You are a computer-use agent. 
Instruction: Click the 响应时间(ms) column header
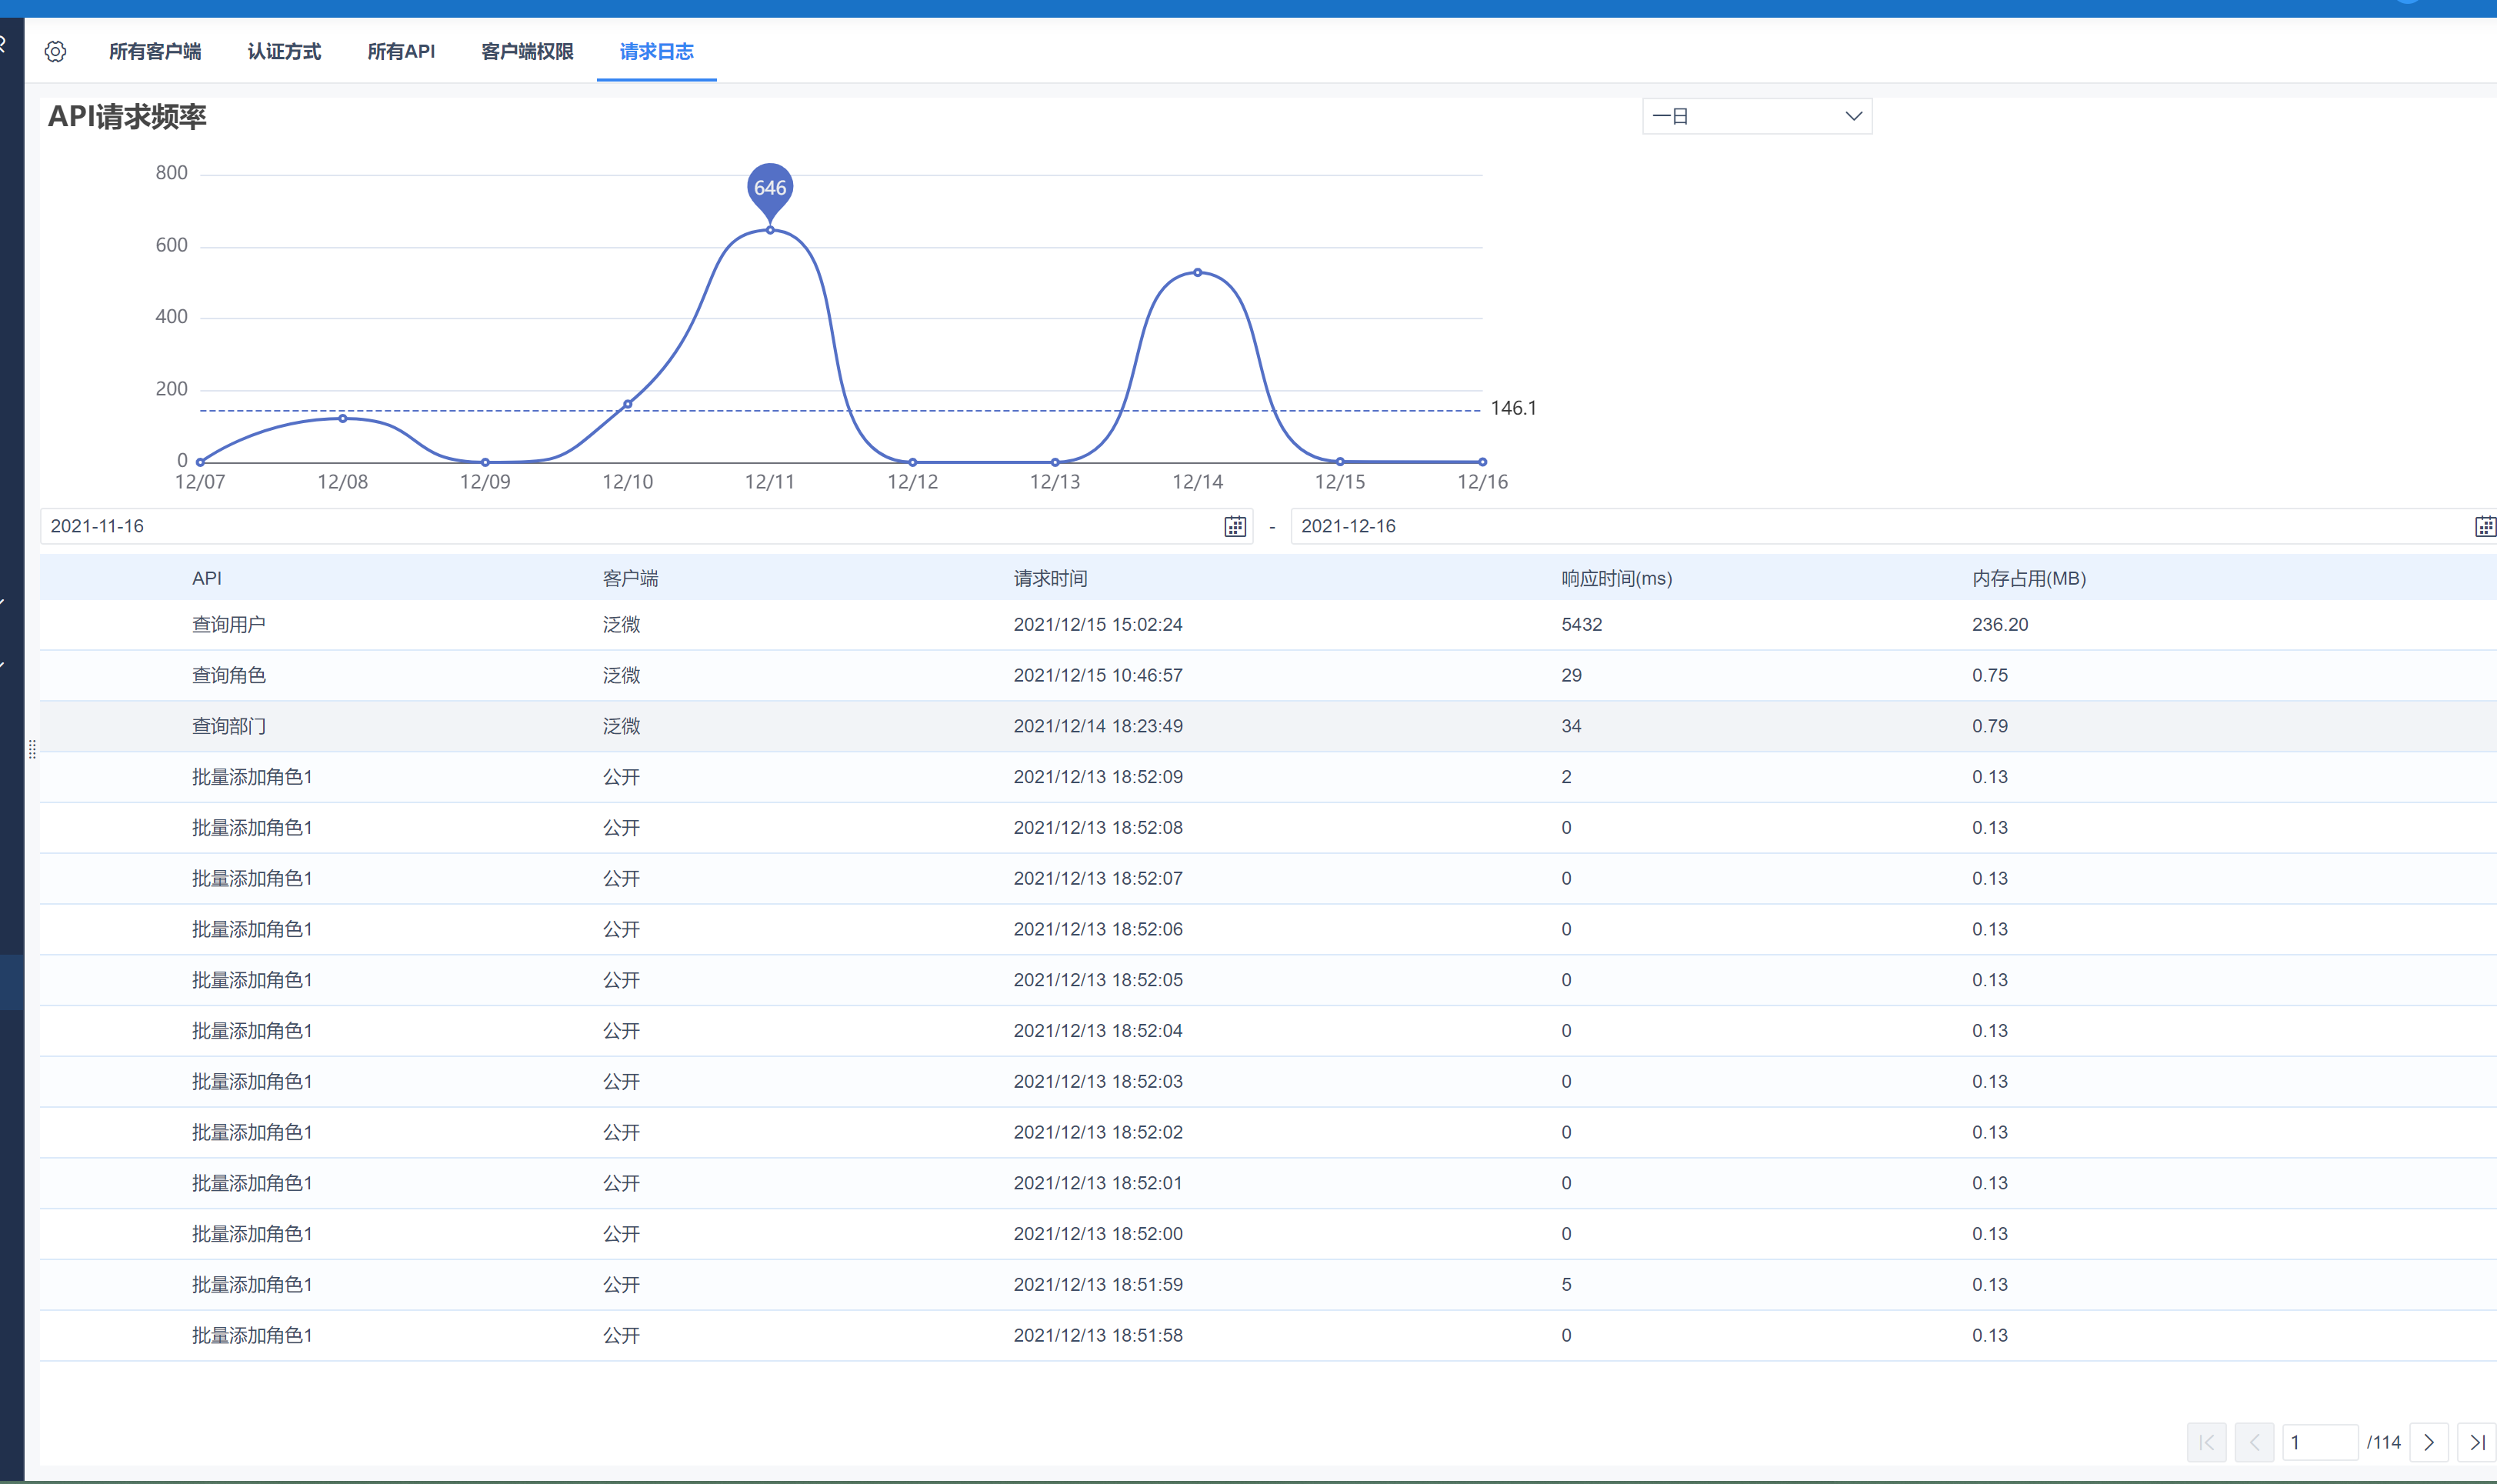point(1616,578)
